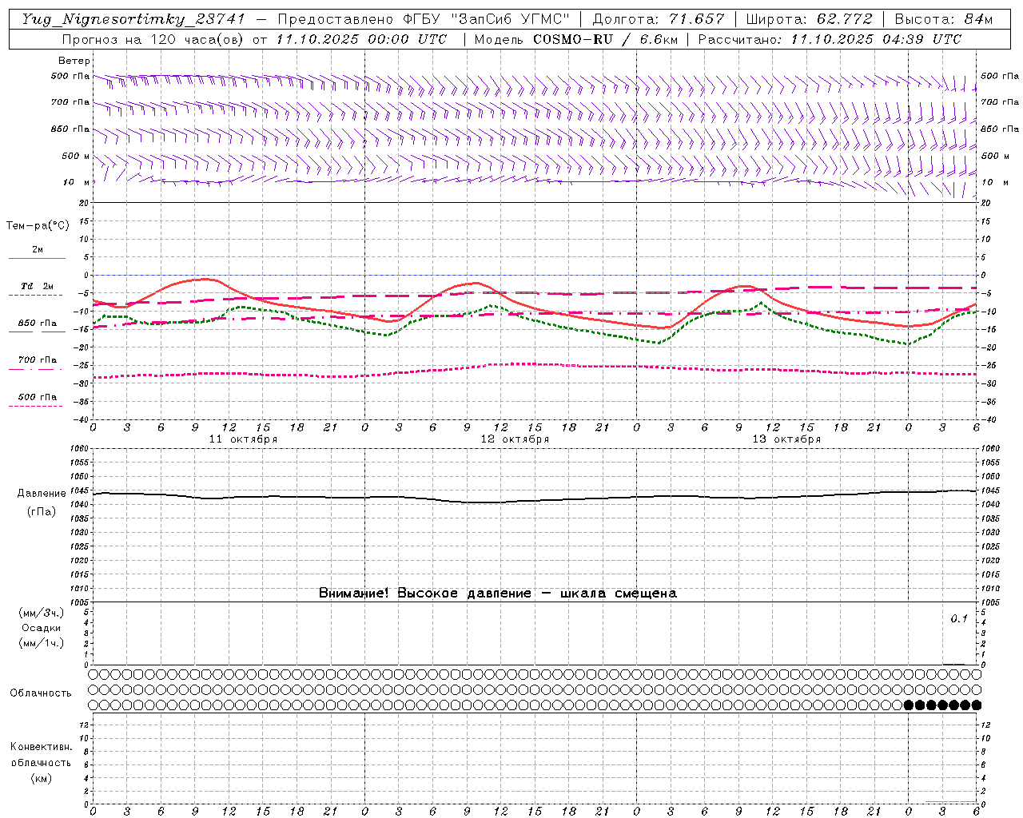Select the "(мм/3ч.)" precipitation unit
The height and width of the screenshot is (818, 1023).
pos(42,613)
